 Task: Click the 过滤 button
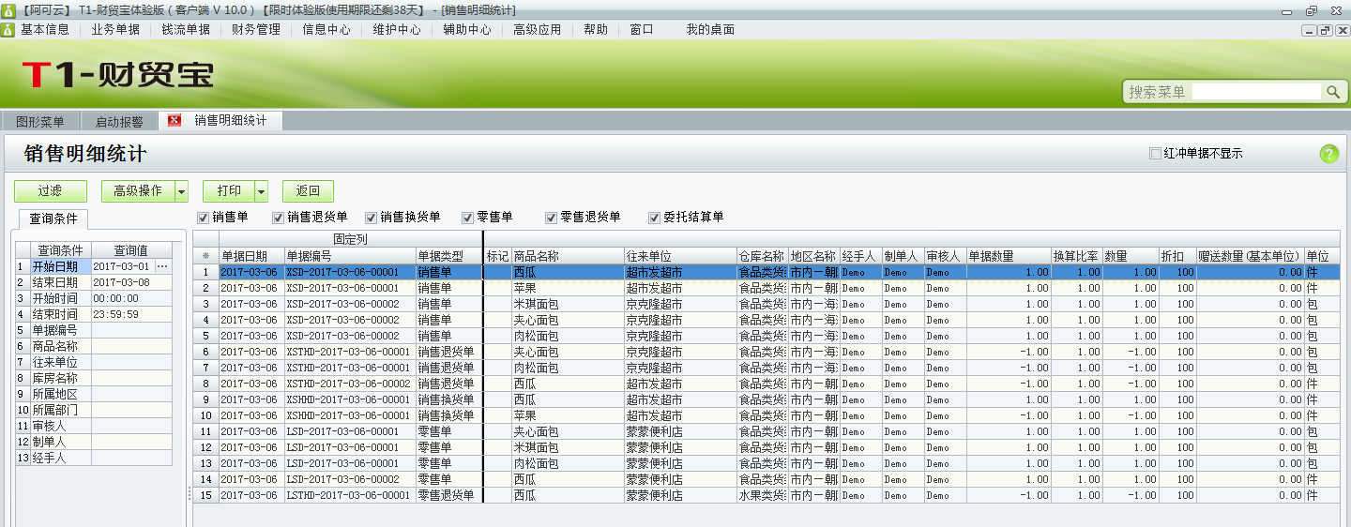[51, 191]
